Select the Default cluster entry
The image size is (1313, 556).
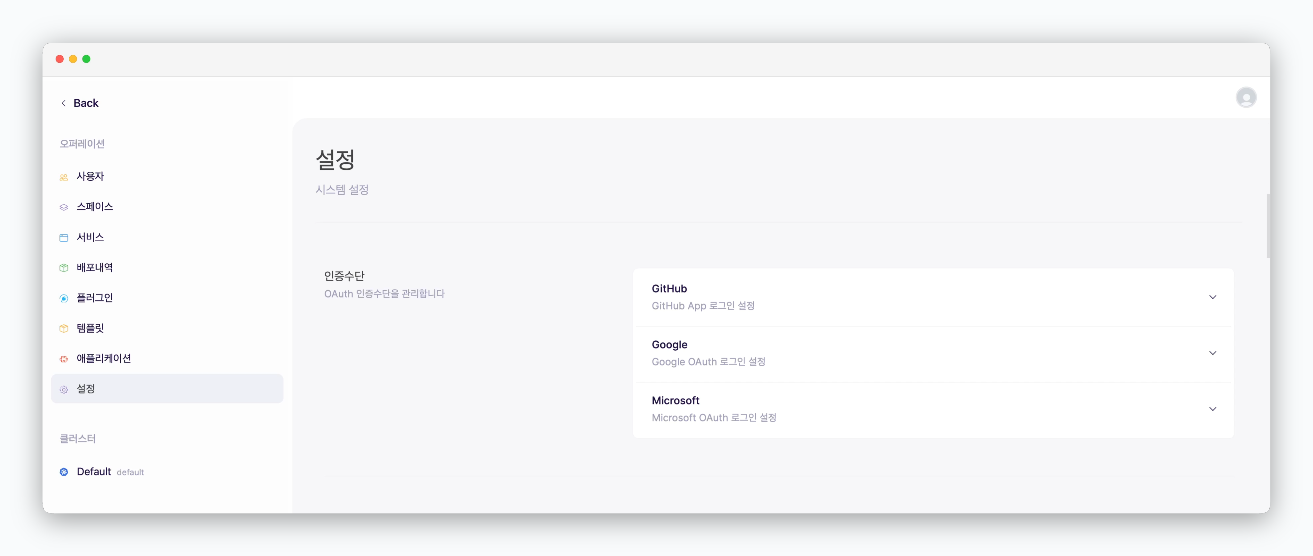167,472
